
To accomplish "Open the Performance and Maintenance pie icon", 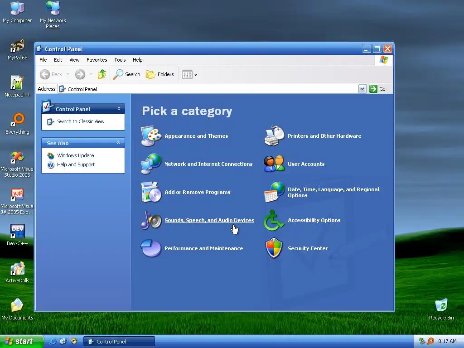I will coord(151,248).
